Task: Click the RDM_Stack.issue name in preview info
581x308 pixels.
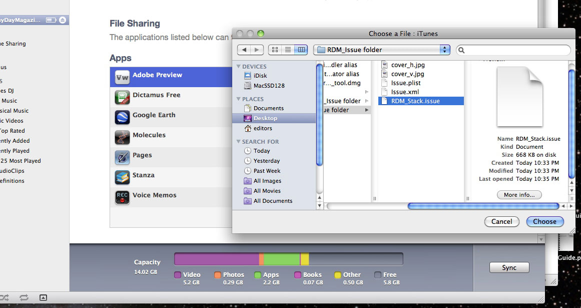Action: 538,139
